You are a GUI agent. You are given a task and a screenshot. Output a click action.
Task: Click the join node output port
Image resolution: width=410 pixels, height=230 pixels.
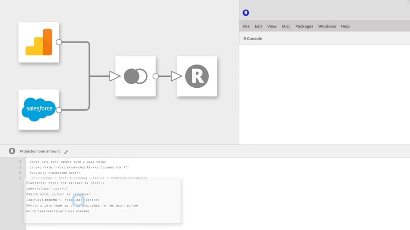(x=156, y=76)
